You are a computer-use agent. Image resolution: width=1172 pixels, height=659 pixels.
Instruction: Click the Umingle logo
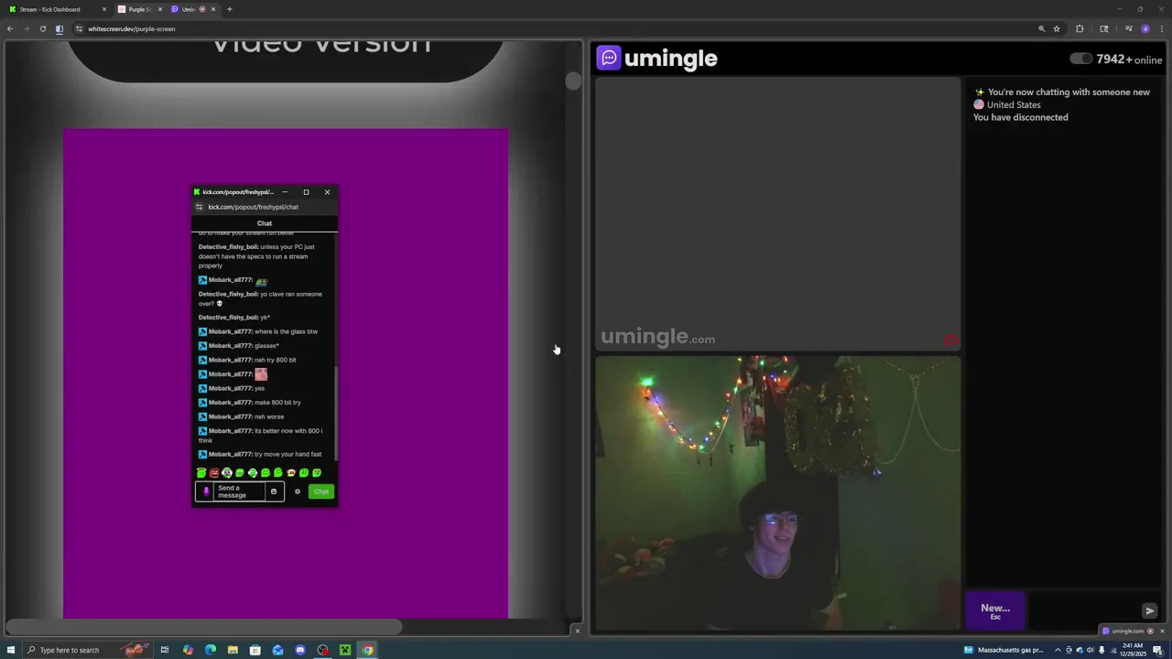[657, 59]
